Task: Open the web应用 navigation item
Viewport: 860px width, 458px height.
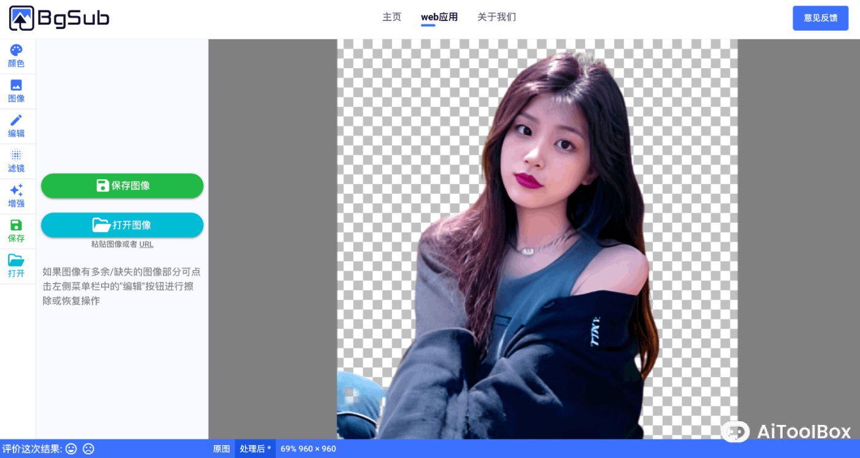Action: tap(439, 17)
